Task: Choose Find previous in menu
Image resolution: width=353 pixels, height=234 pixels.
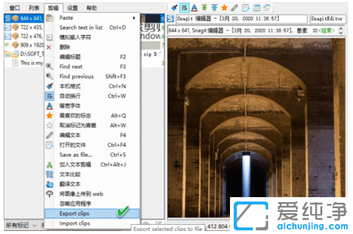Action: [92, 76]
